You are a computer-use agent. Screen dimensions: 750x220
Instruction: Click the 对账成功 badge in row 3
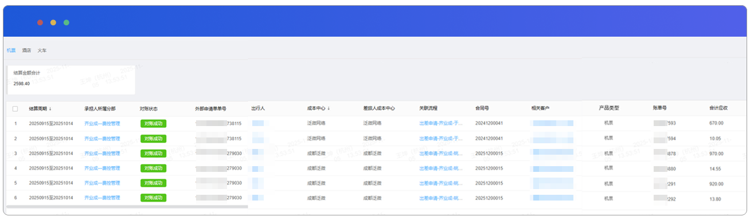153,154
